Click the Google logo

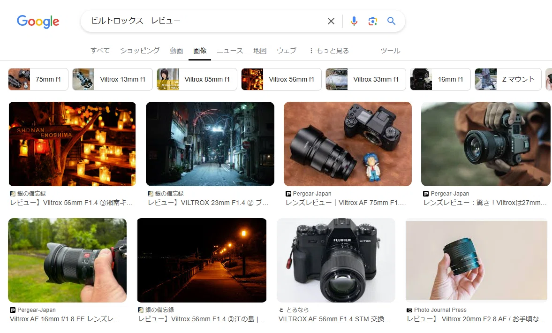(x=38, y=22)
